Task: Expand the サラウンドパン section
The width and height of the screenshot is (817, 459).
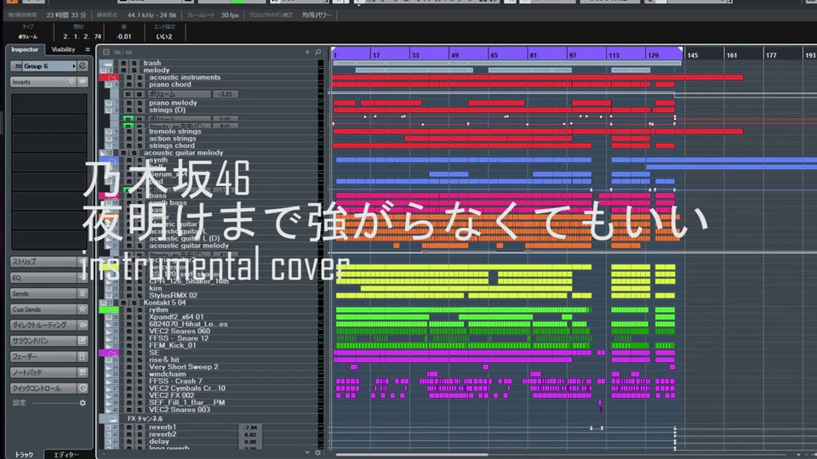Action: [44, 341]
